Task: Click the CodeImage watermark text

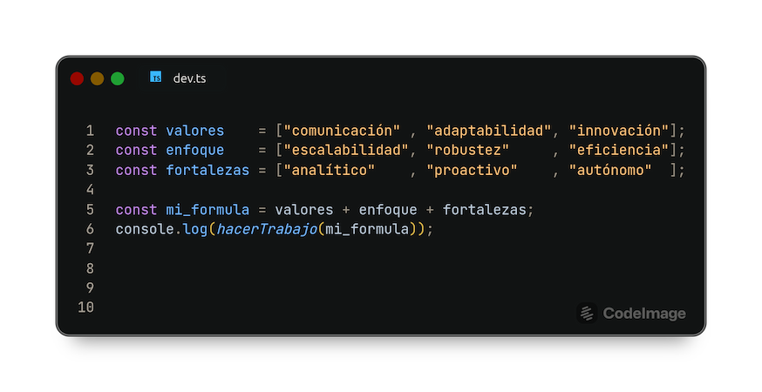Action: click(x=644, y=314)
